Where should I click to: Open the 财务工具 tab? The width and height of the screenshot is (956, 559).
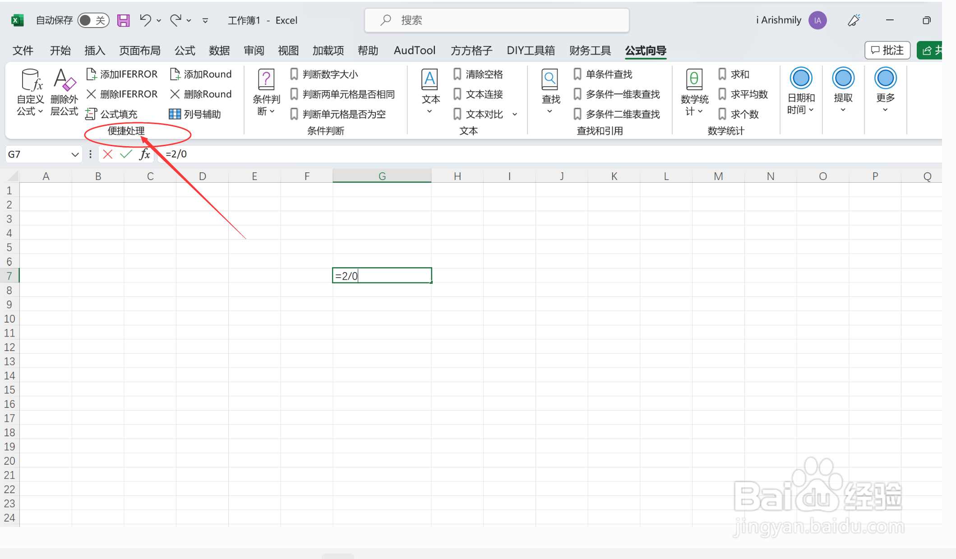tap(590, 51)
